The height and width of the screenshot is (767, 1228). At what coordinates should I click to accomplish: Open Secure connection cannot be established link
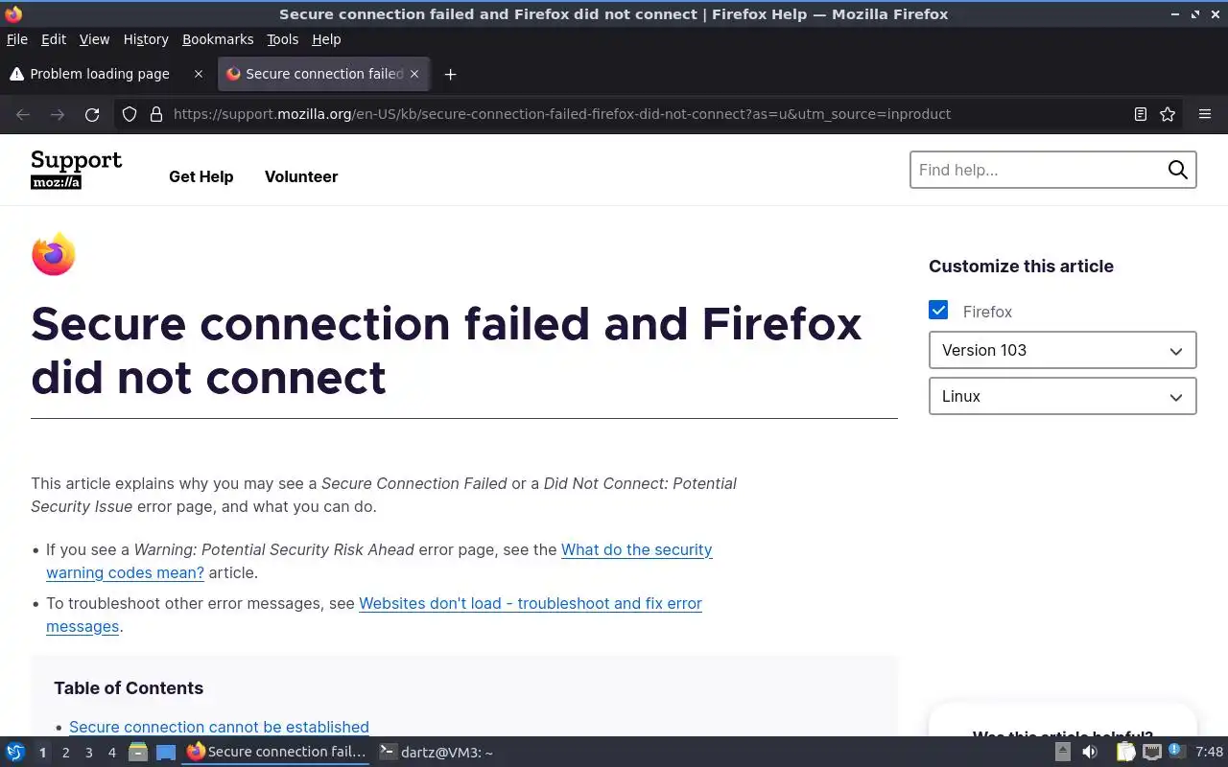click(219, 727)
